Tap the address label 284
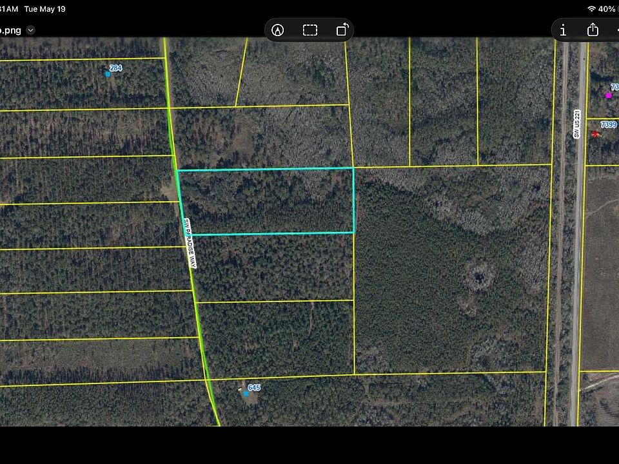Viewport: 619px width, 464px height. (115, 68)
